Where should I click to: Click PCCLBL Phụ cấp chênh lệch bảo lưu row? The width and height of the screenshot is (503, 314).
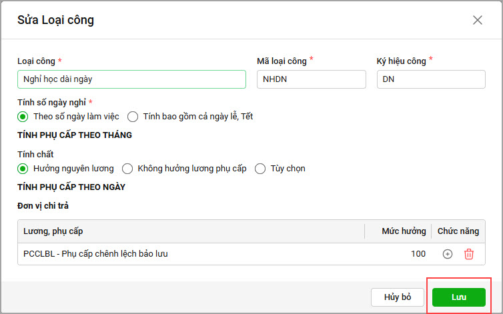click(x=95, y=254)
